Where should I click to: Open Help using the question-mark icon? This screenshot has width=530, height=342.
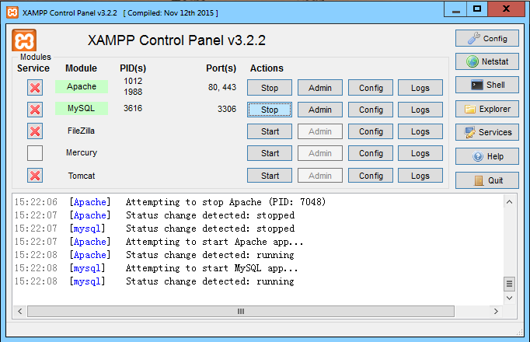[486, 156]
